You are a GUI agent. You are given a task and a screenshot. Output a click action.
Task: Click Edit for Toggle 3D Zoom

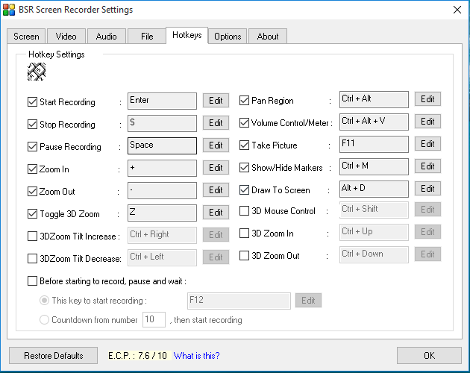216,213
